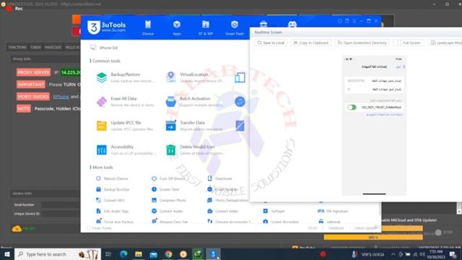The image size is (462, 260).
Task: Open File Explorer from taskbar
Action: pos(139,254)
